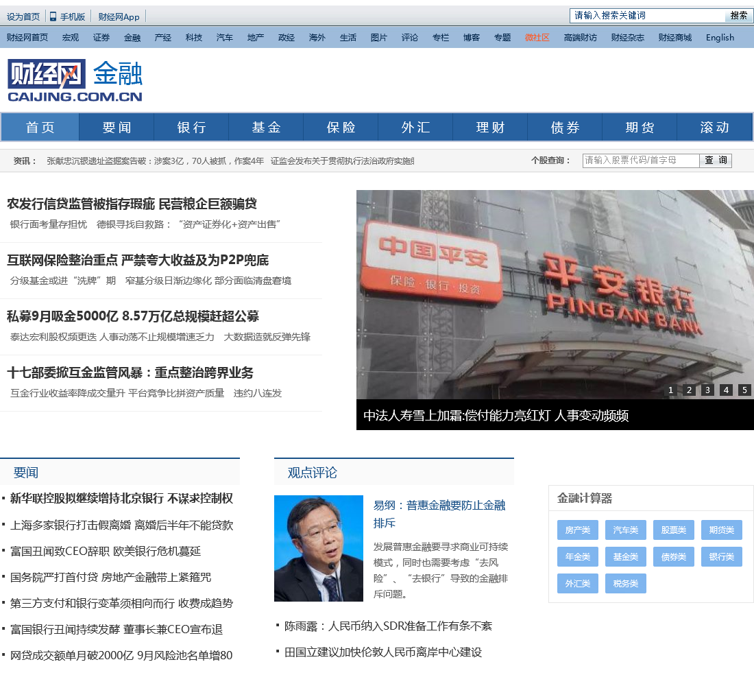Viewport: 754px width, 686px height.
Task: Select slide 4 in the carousel
Action: click(x=726, y=390)
